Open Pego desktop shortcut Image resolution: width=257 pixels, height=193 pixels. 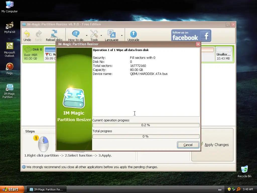10,69
